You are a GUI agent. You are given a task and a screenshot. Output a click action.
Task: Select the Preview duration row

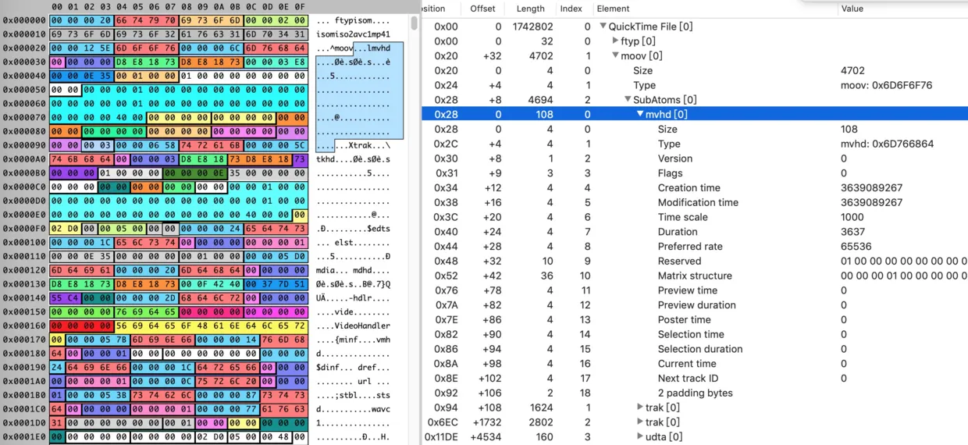click(x=695, y=304)
